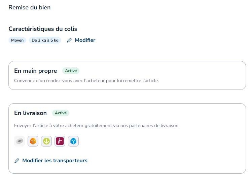Select the blue cube carrier icon
The height and width of the screenshot is (175, 249).
[73, 141]
